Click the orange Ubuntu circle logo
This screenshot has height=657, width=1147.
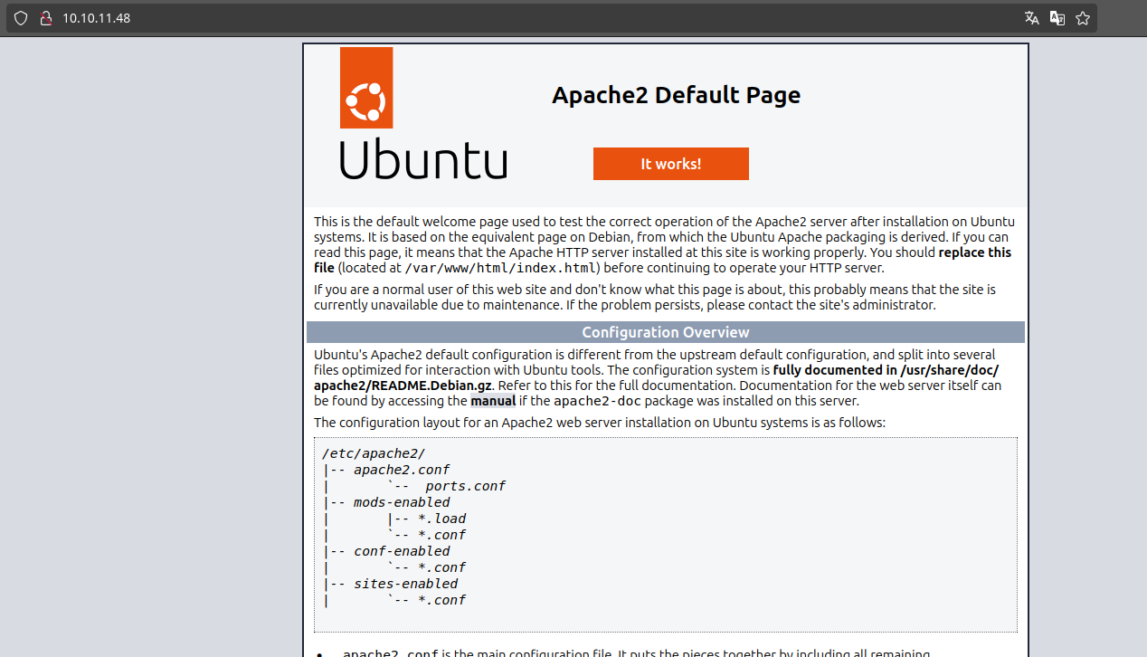(x=366, y=88)
